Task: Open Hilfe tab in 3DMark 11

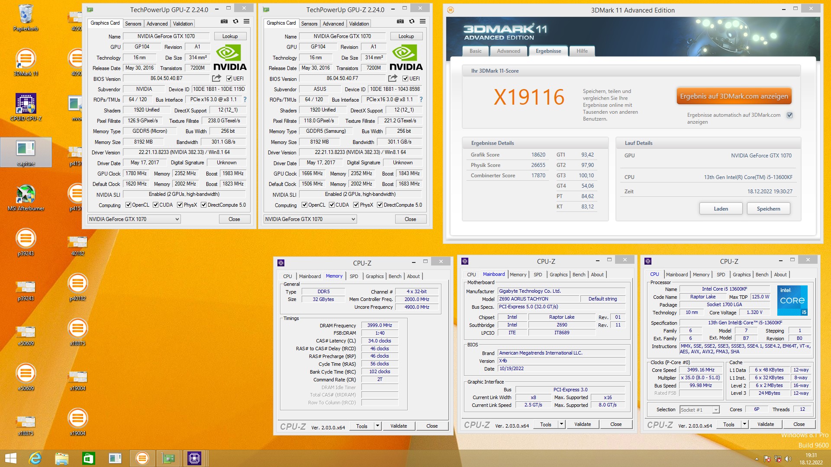Action: coord(582,51)
